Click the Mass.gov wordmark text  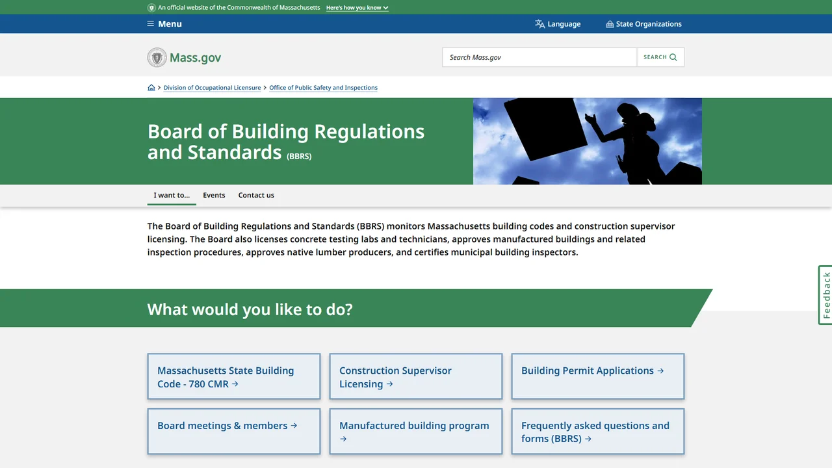click(196, 57)
